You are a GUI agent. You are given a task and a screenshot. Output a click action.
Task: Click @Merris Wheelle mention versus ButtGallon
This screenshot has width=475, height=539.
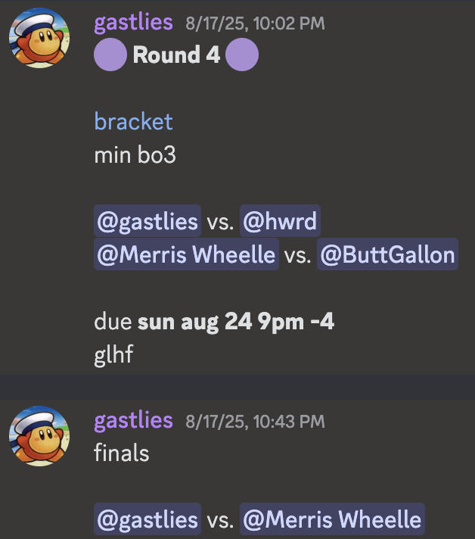pos(186,254)
